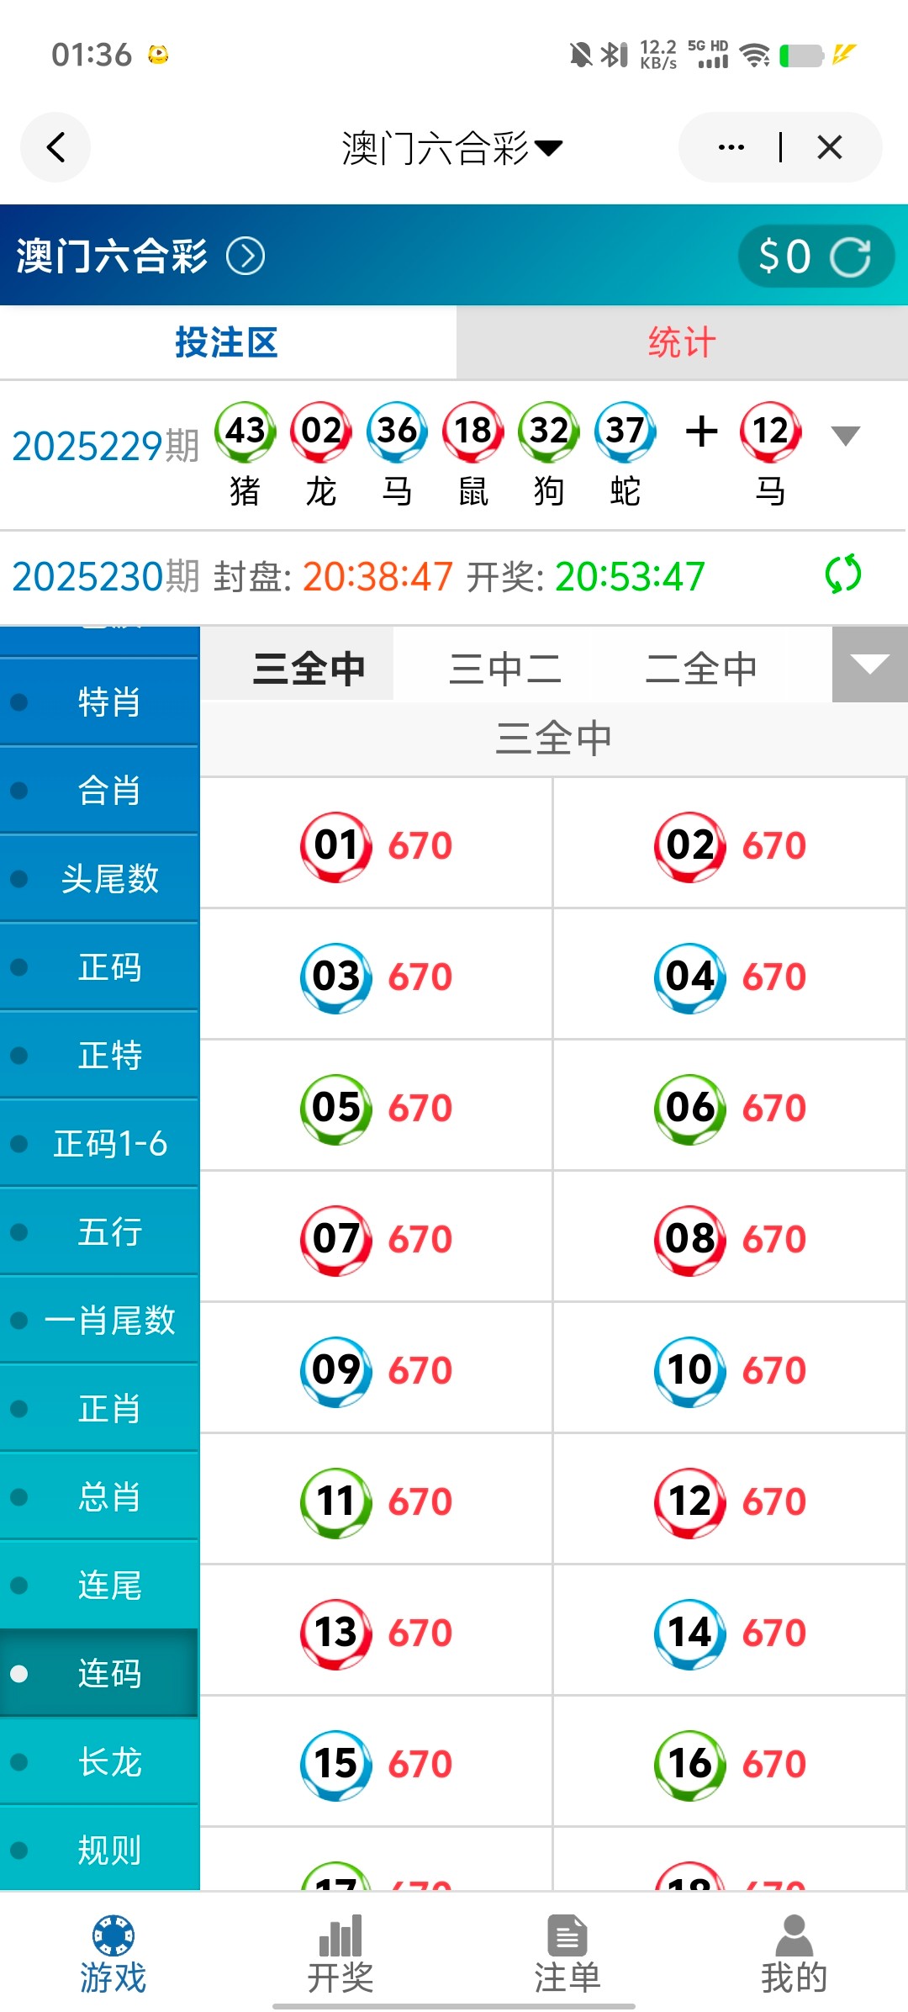Select number ball 01
The width and height of the screenshot is (908, 2012).
tap(335, 845)
